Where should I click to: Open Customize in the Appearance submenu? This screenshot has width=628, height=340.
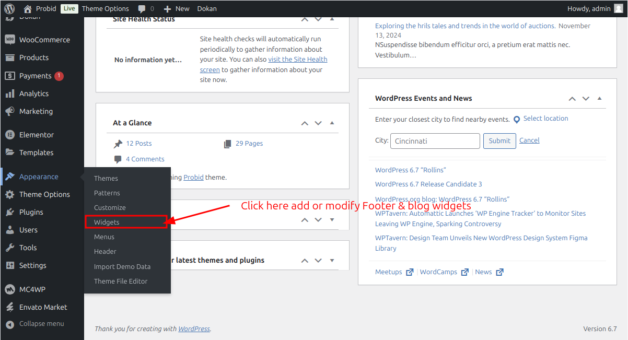[x=110, y=207]
